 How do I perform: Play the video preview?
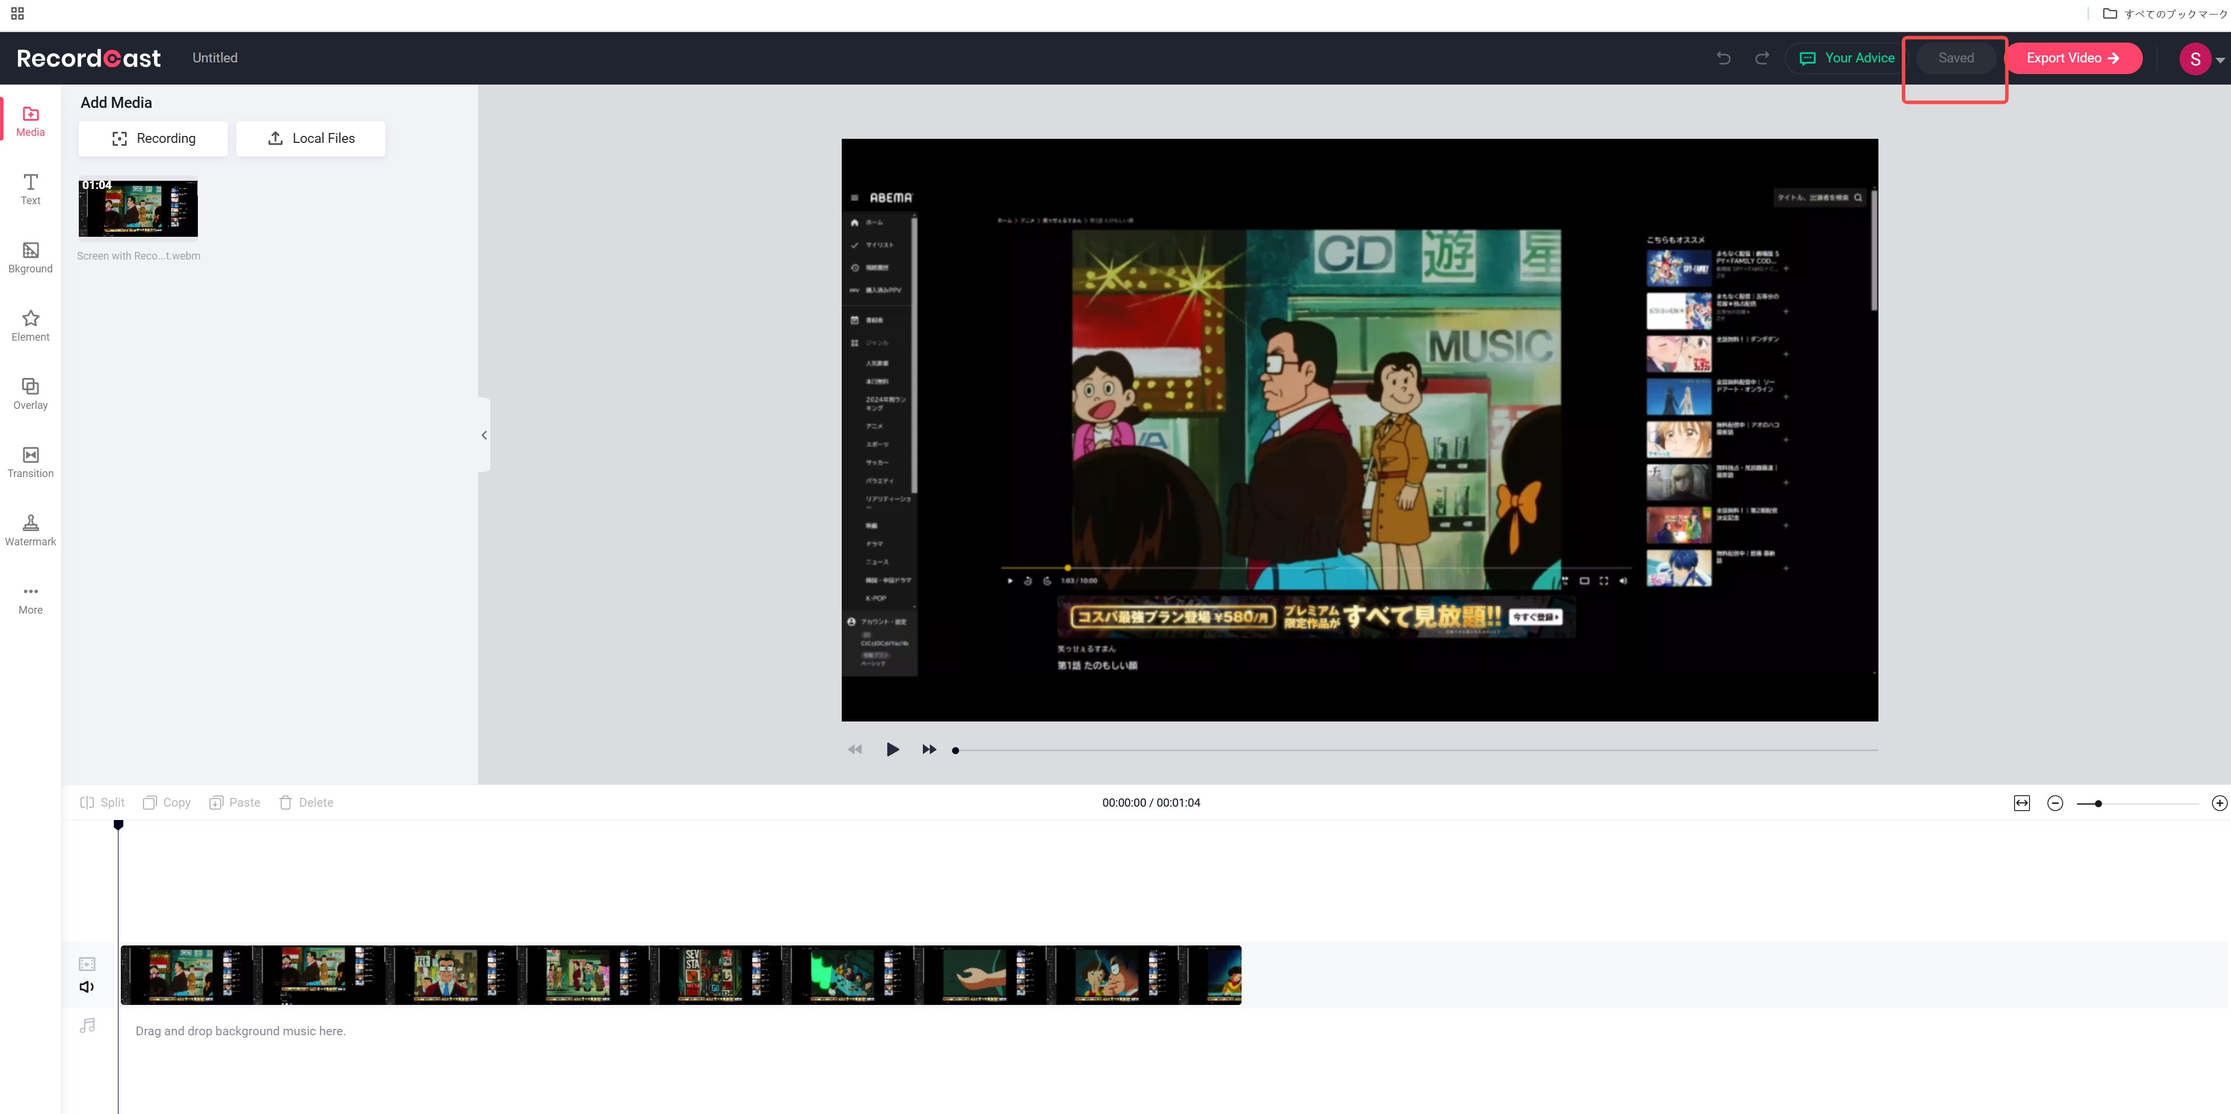(x=892, y=749)
